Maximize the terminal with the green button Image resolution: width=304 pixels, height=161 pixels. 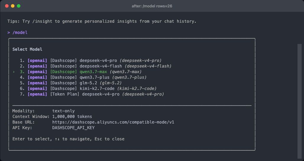pos(19,6)
